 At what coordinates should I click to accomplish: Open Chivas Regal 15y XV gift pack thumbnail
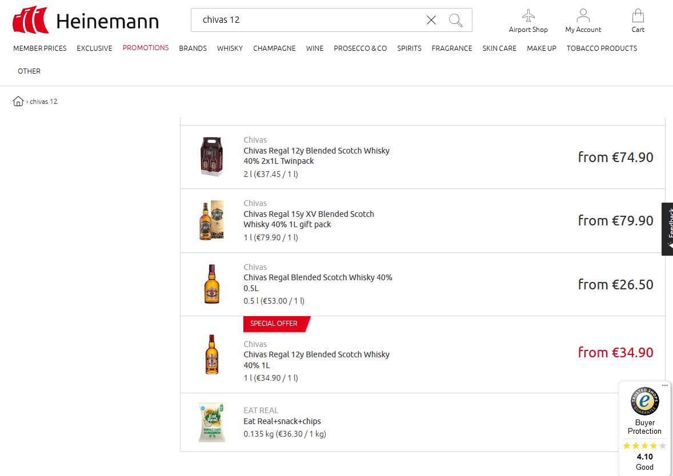(211, 220)
